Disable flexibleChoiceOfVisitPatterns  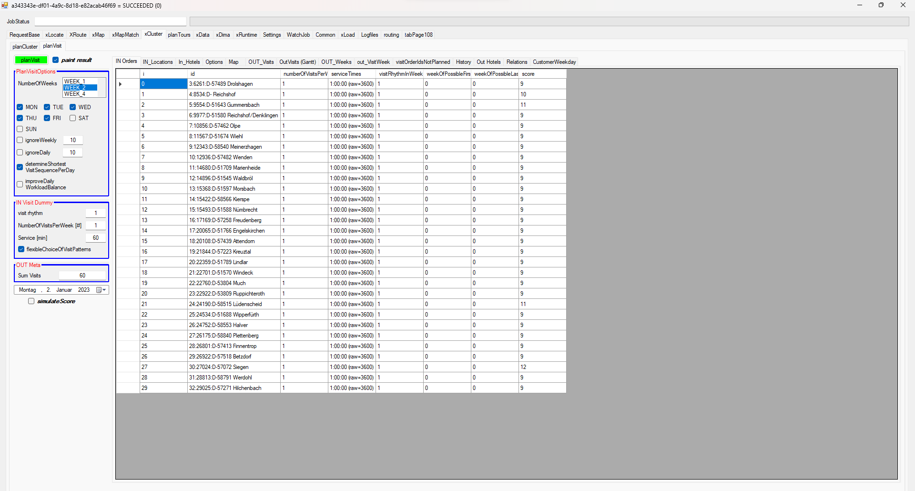(21, 249)
